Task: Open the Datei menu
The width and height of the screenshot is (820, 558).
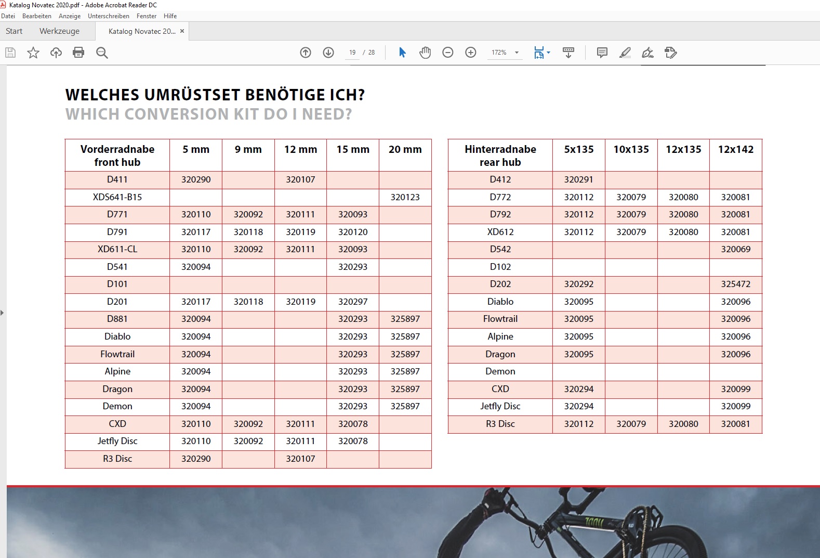Action: tap(8, 16)
